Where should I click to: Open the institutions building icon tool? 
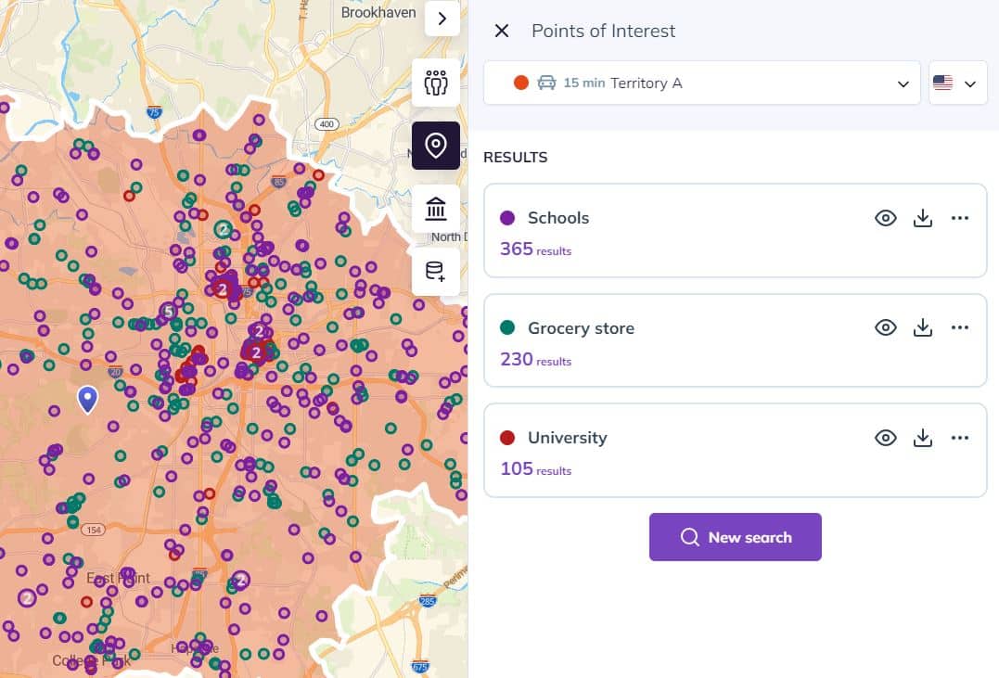[x=436, y=209]
